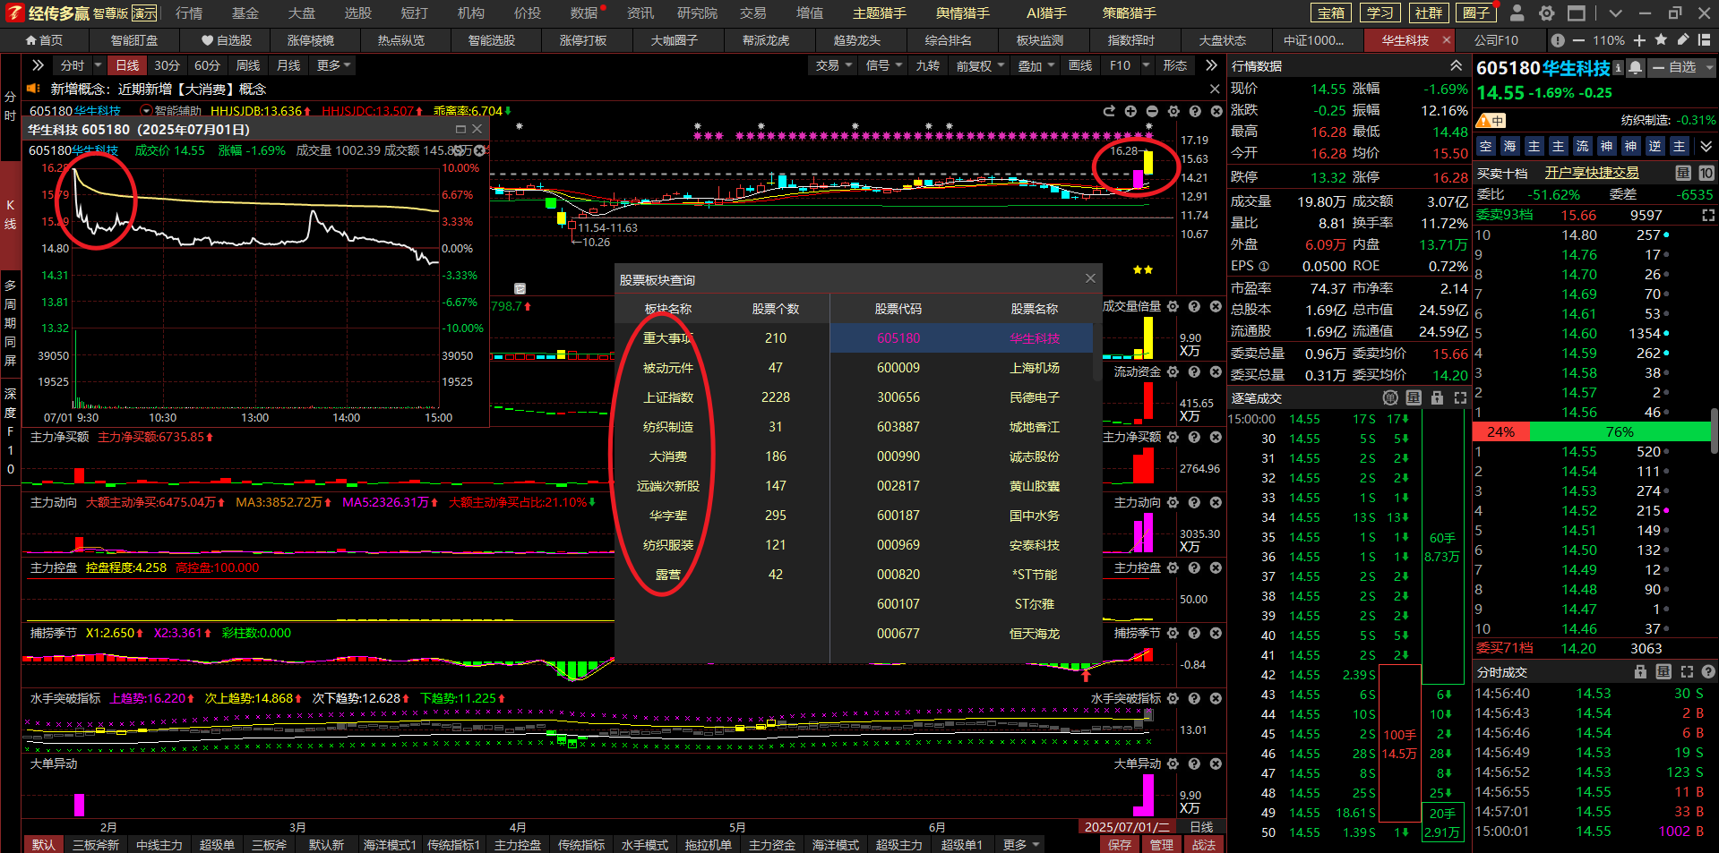Screen dimensions: 1719x853
Task: Toggle 智能辅助 circle option on chart
Action: [x=147, y=111]
